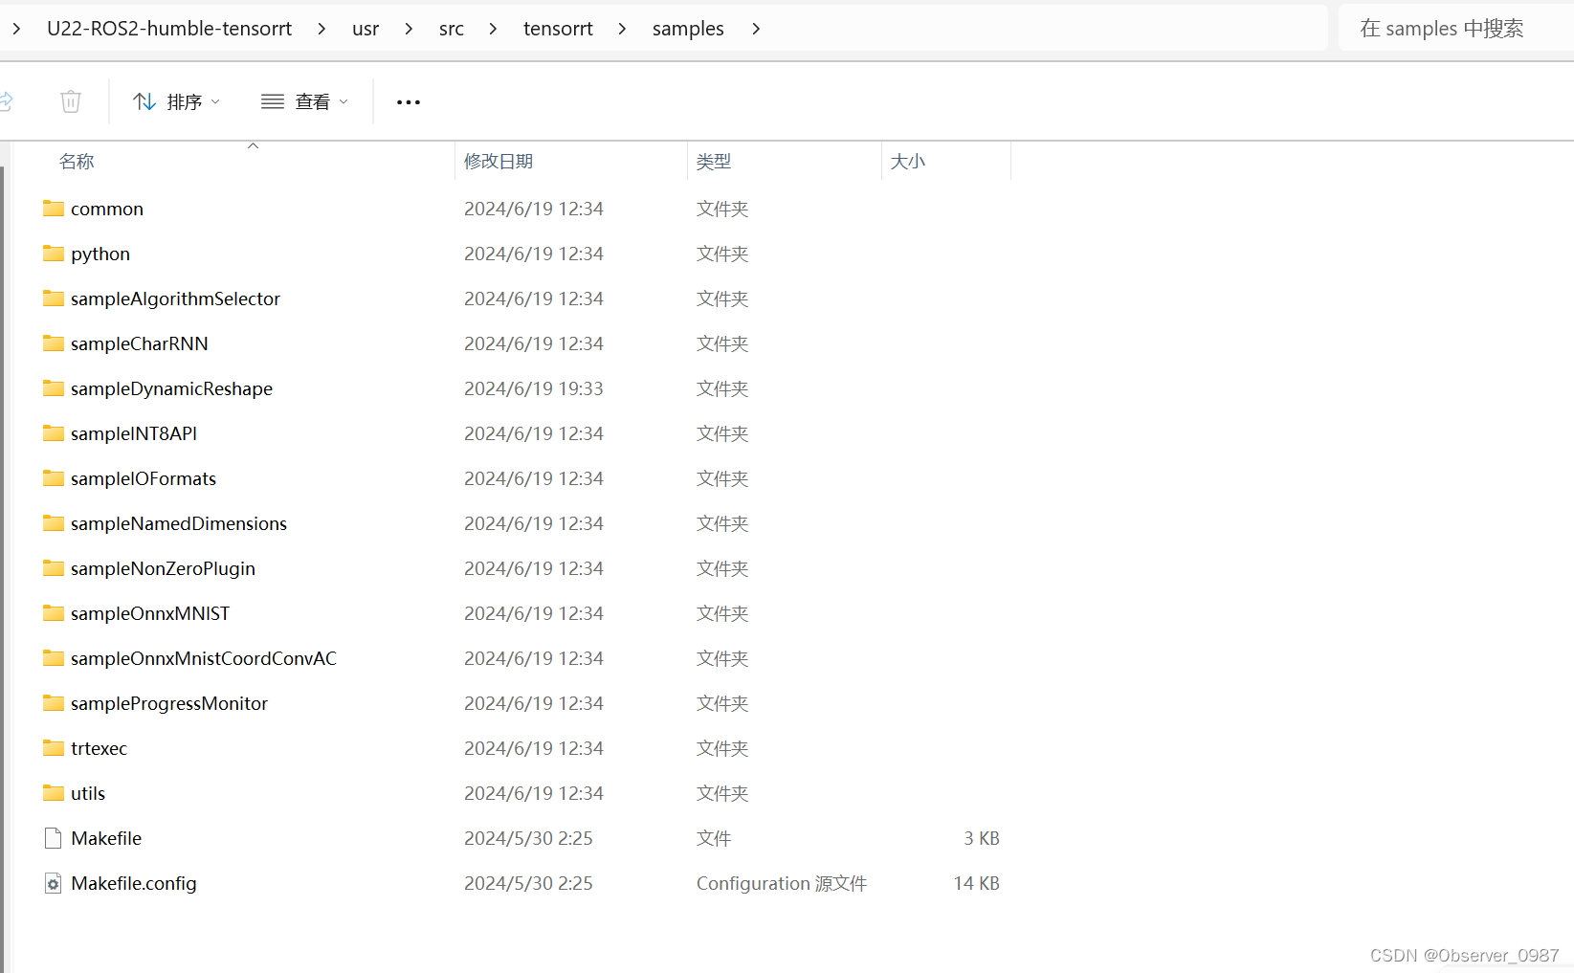Expand the chevron after 'samples' breadcrumb
The image size is (1574, 973).
[756, 29]
